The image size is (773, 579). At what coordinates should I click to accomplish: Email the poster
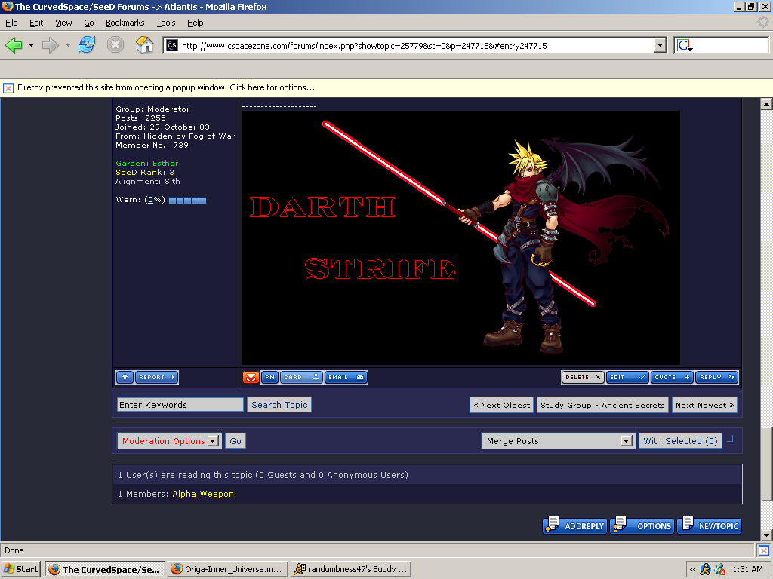click(x=346, y=377)
